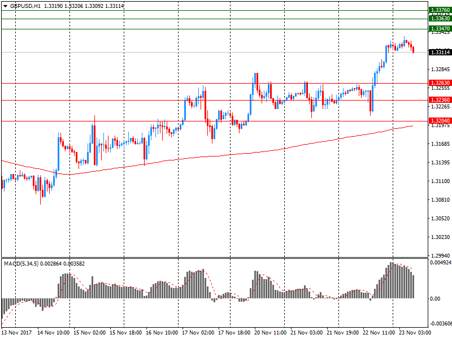The image size is (452, 339).
Task: Click the 1.29940 price axis value
Action: click(x=440, y=256)
